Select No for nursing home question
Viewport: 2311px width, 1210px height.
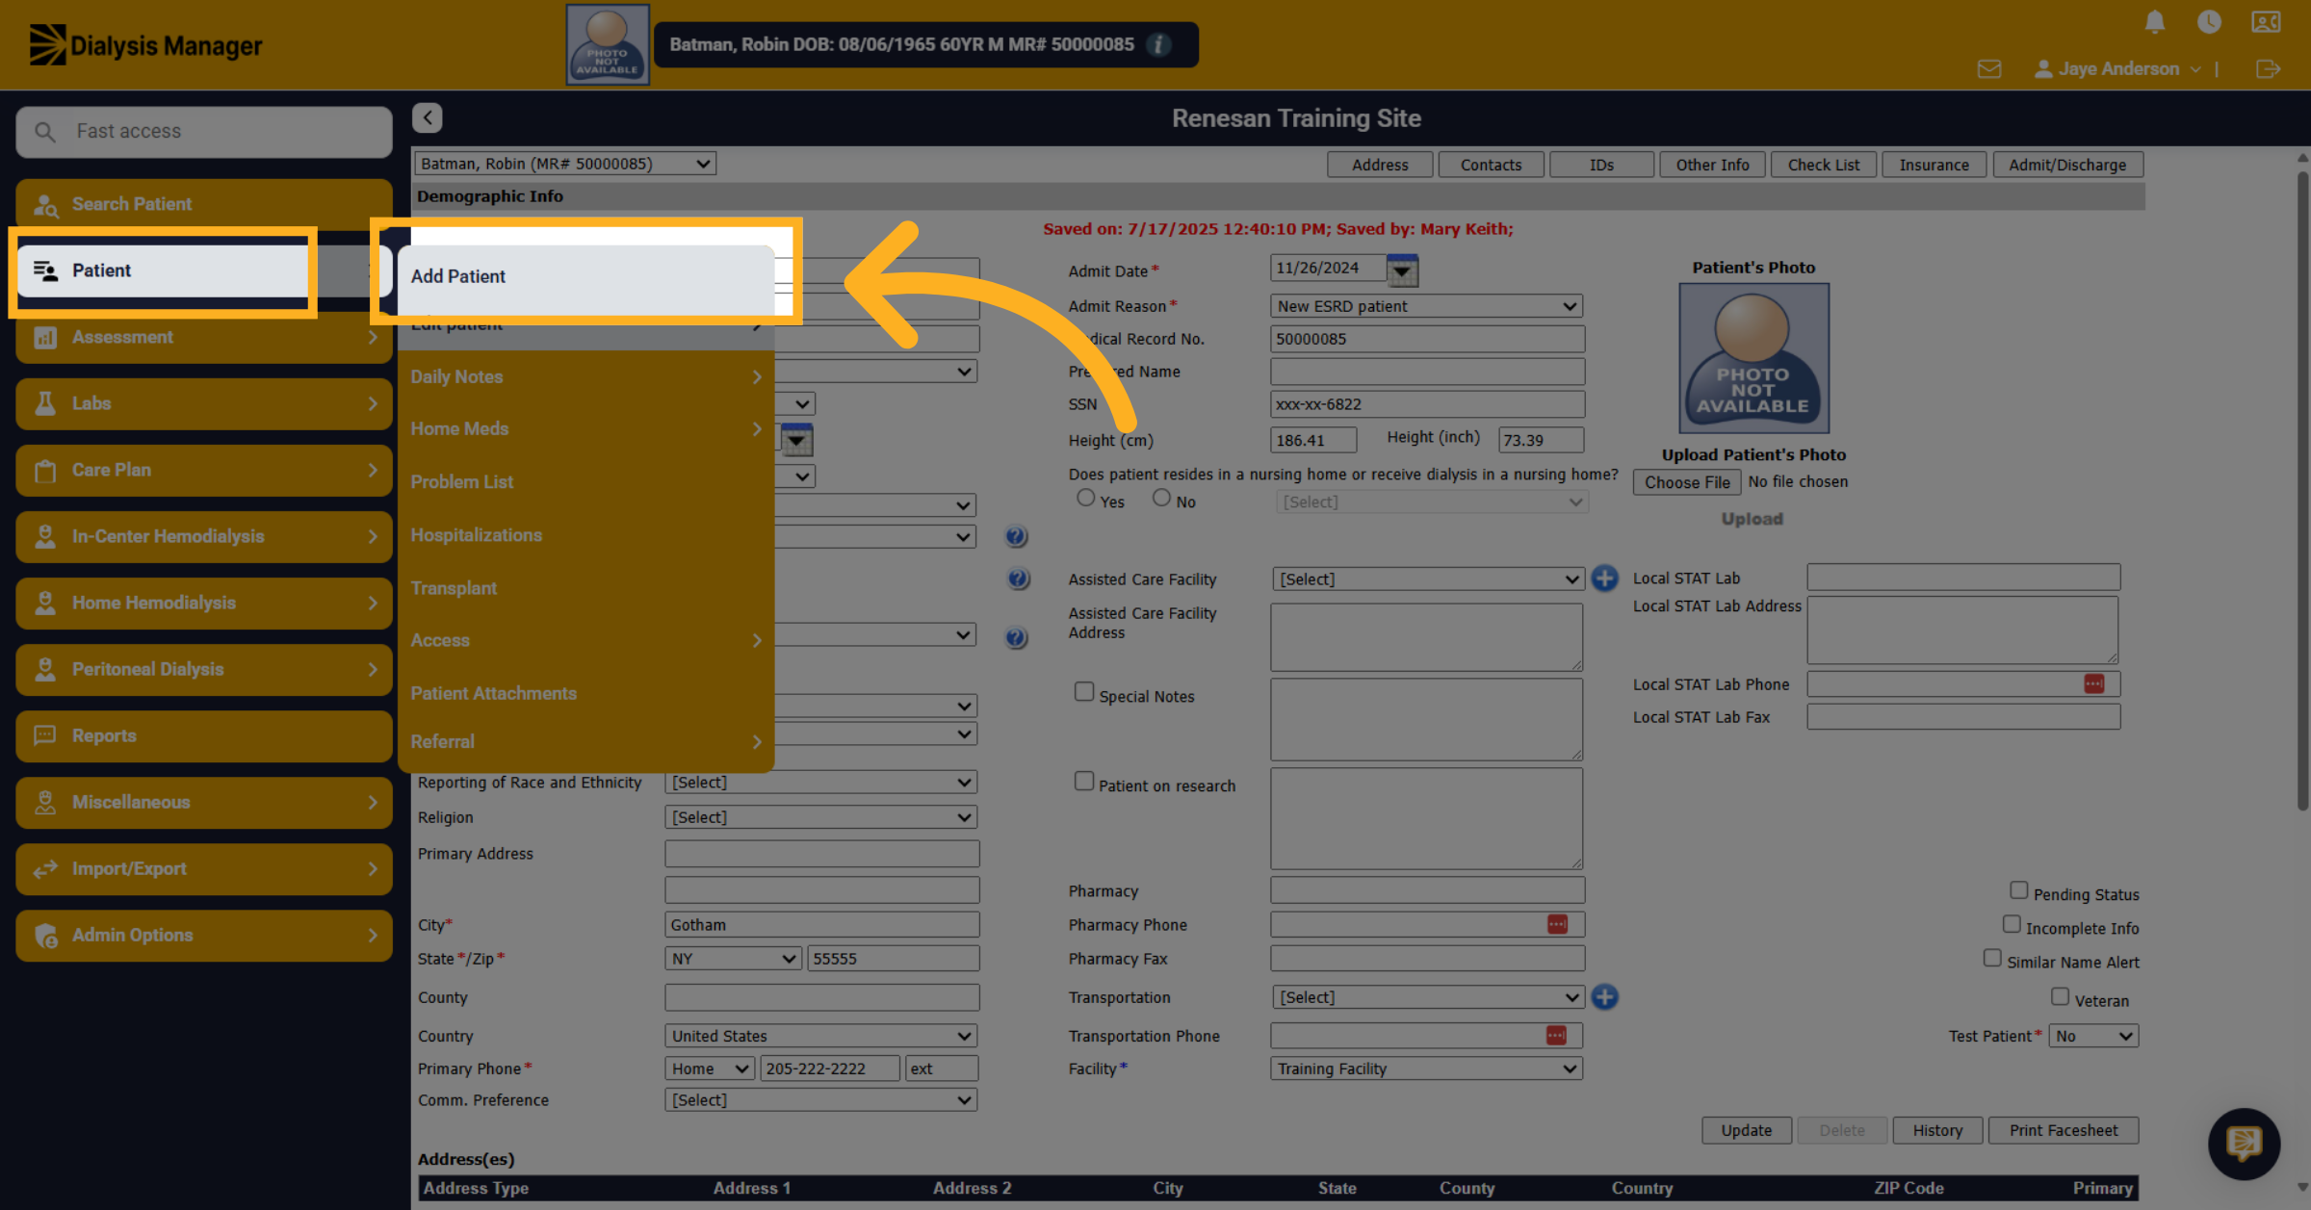point(1161,498)
